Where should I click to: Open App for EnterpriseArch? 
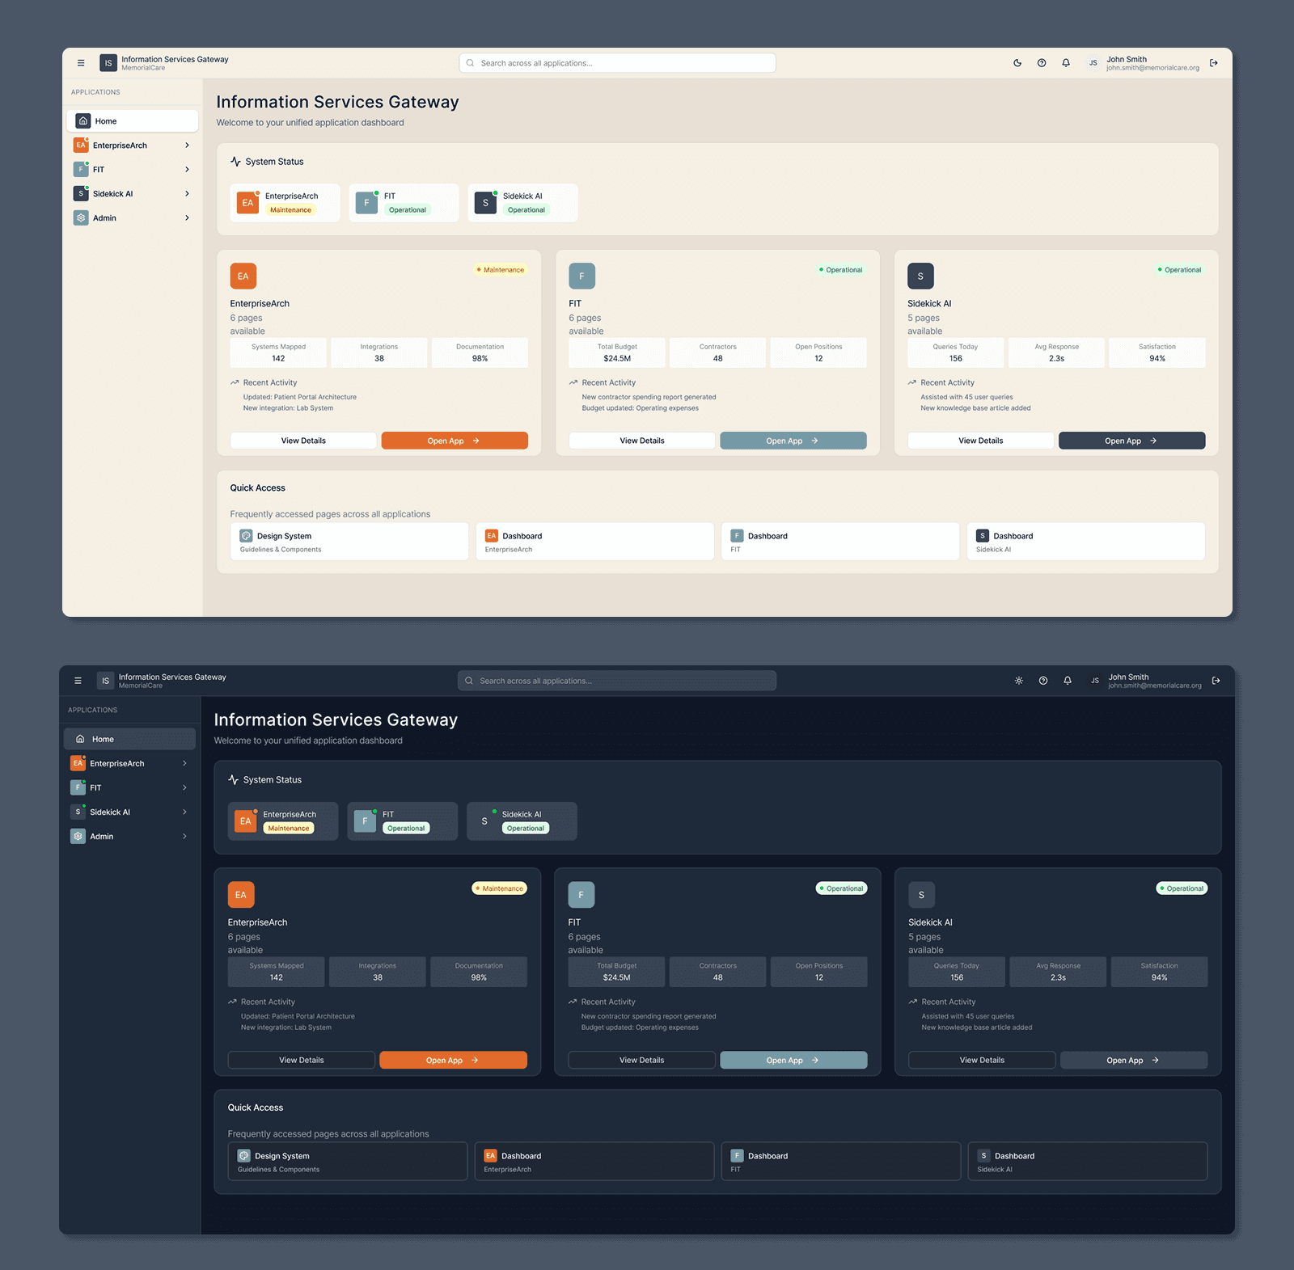(454, 441)
